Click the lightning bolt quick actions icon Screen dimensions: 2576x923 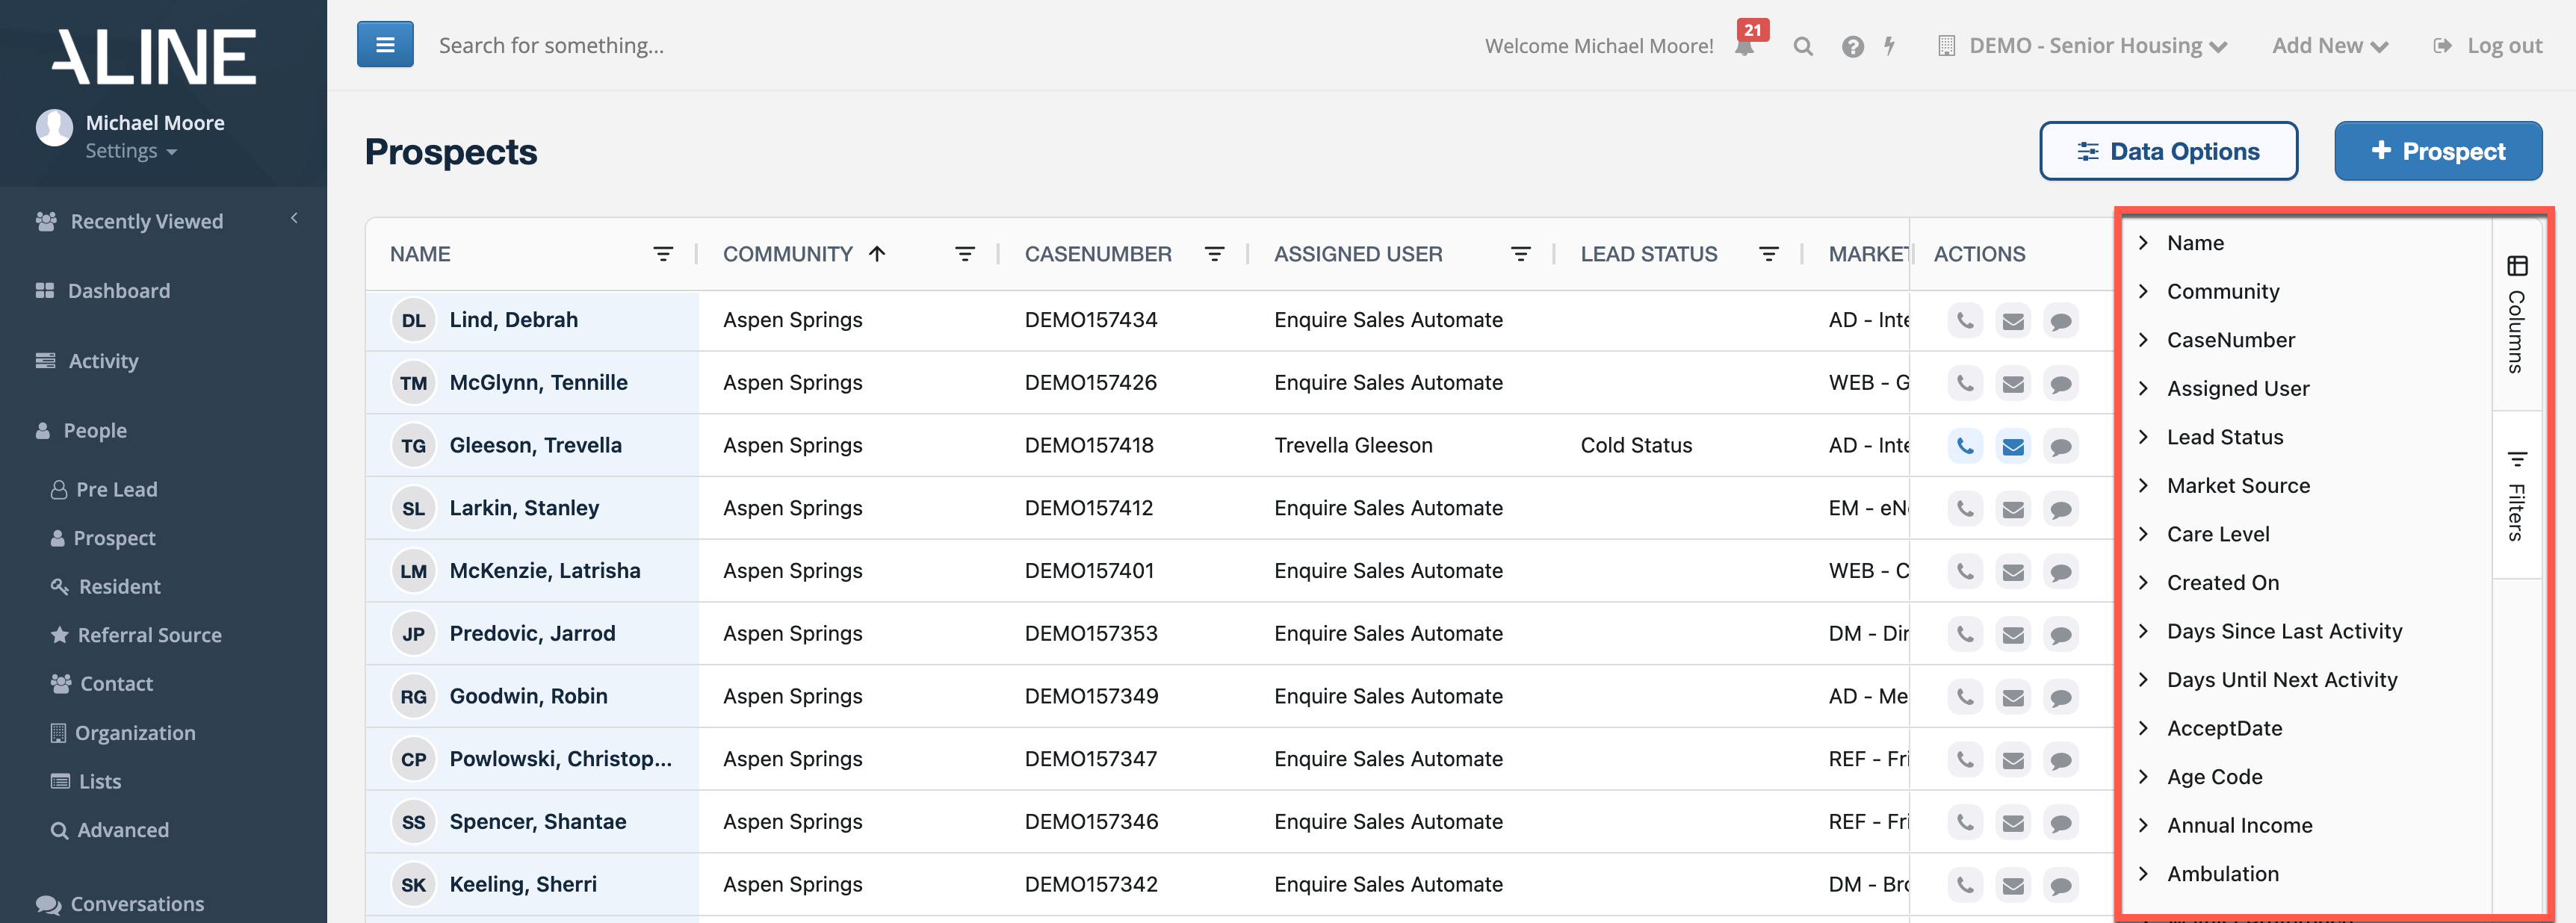coord(1889,46)
